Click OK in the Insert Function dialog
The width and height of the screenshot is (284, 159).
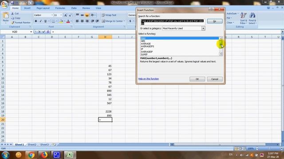coord(197,79)
